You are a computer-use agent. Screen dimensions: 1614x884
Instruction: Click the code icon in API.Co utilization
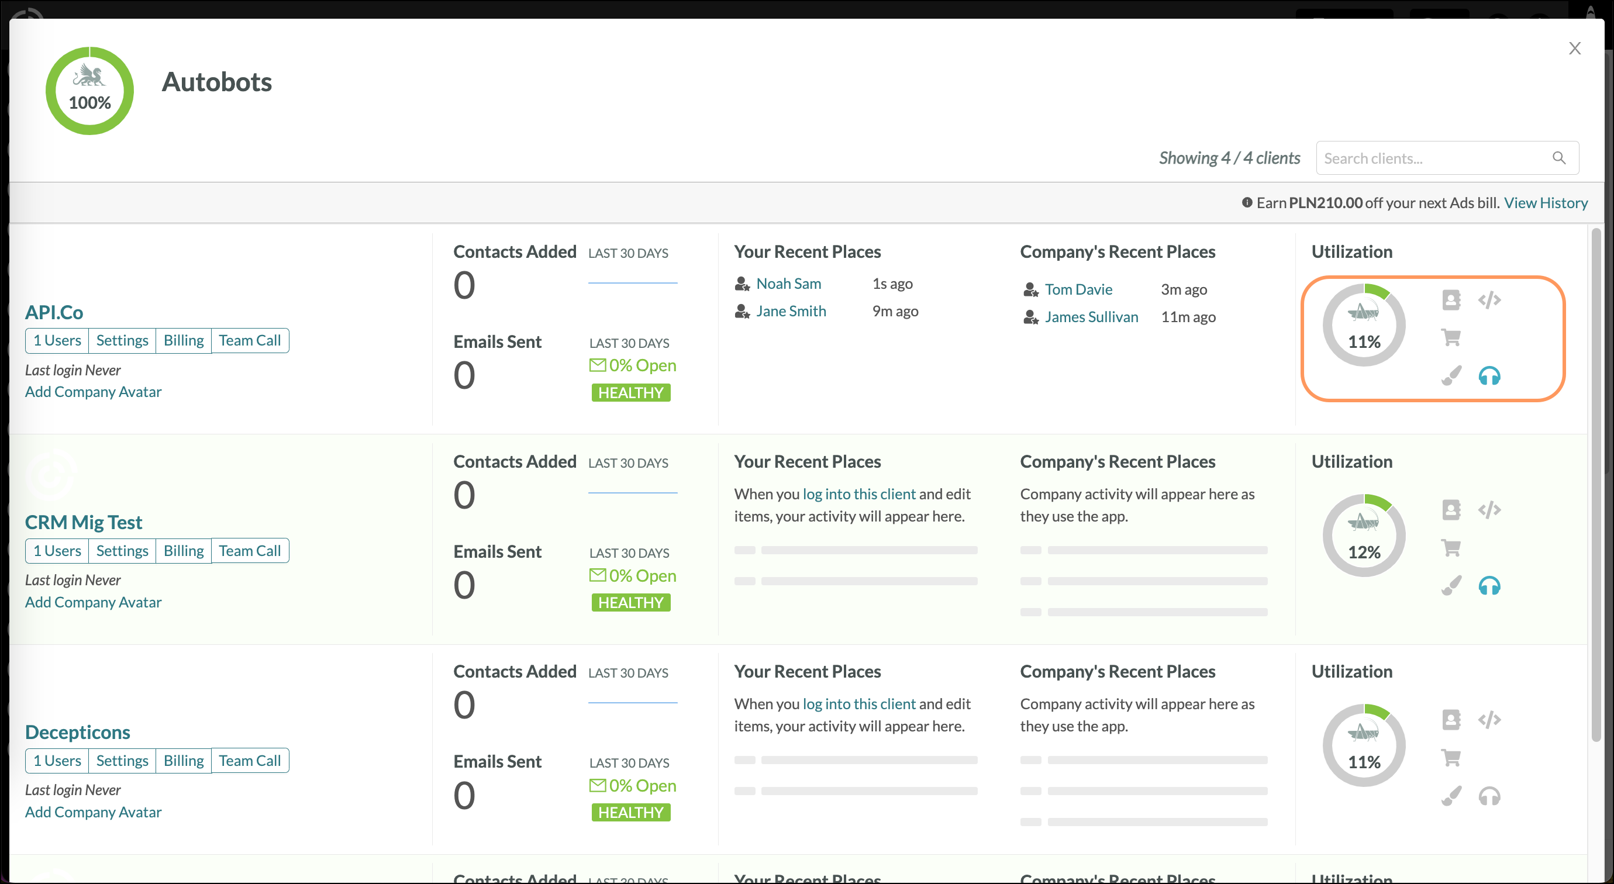coord(1489,300)
